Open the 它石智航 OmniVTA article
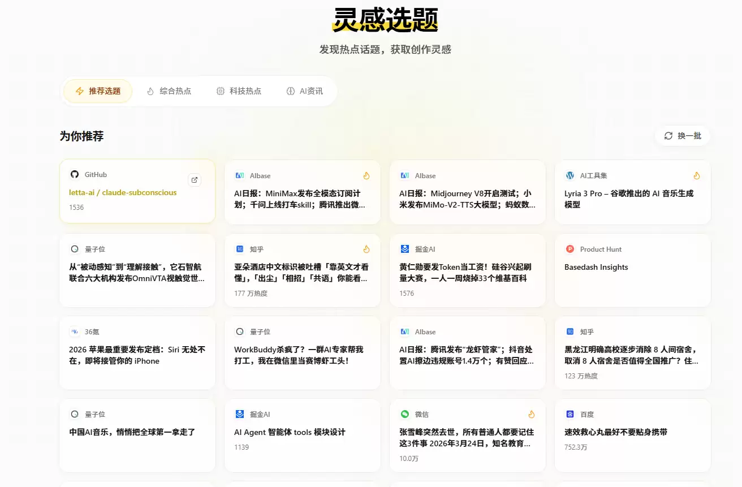The image size is (742, 487). tap(137, 273)
